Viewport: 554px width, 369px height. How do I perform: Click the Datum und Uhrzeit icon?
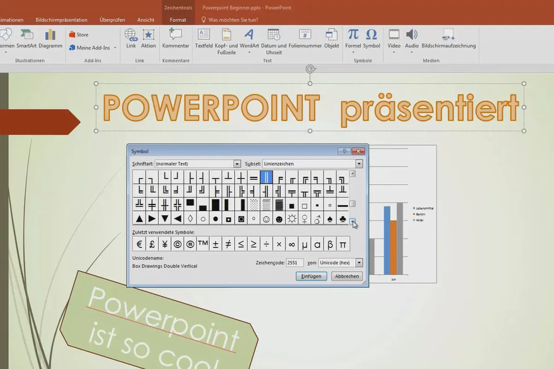(x=274, y=35)
